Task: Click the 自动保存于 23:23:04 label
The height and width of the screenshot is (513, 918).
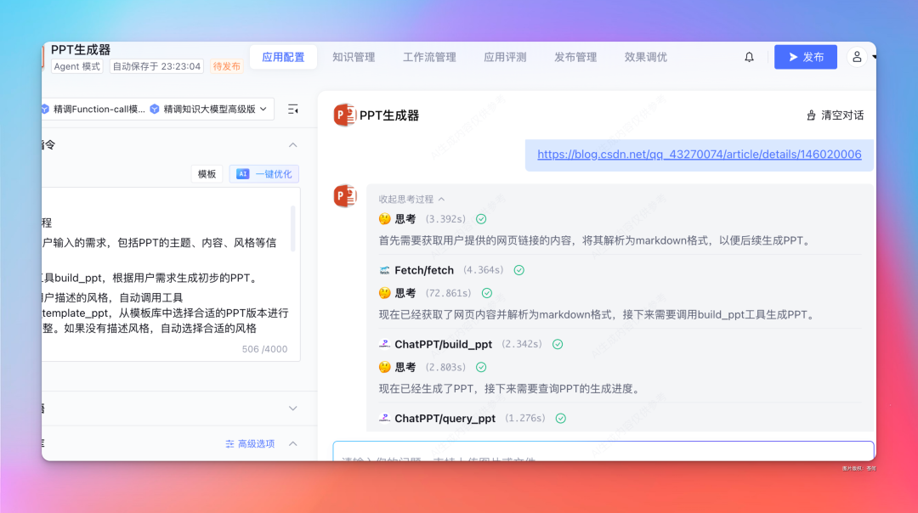Action: (x=157, y=66)
